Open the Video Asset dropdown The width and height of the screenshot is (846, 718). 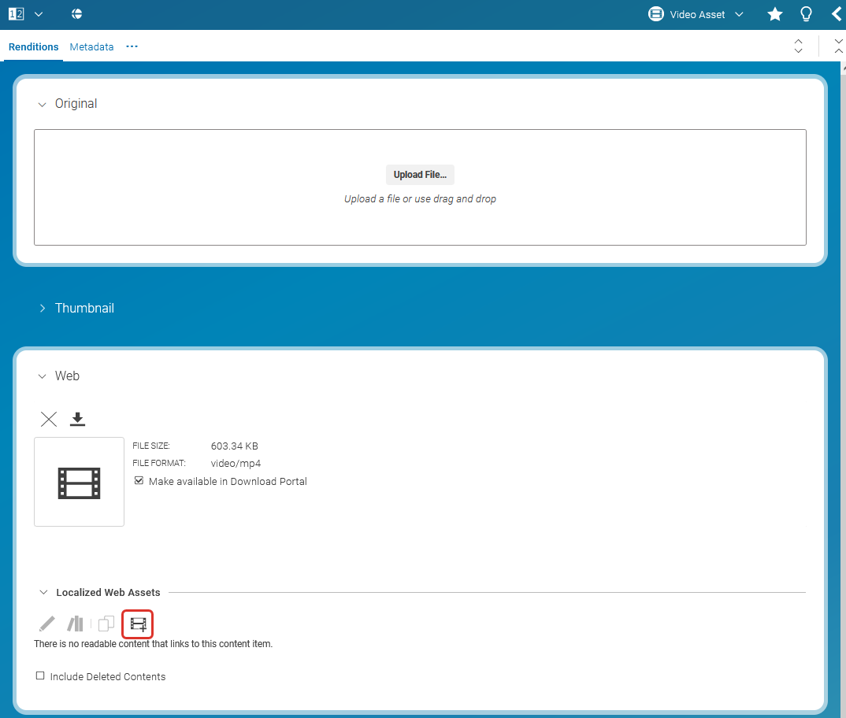pos(696,14)
